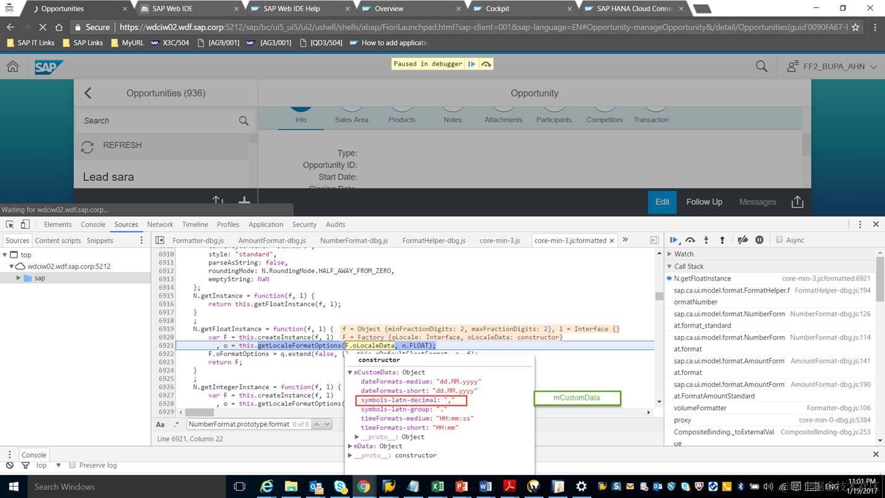Go back using the Opportunities list back arrow
Screen dimensions: 885x498
(x=88, y=93)
